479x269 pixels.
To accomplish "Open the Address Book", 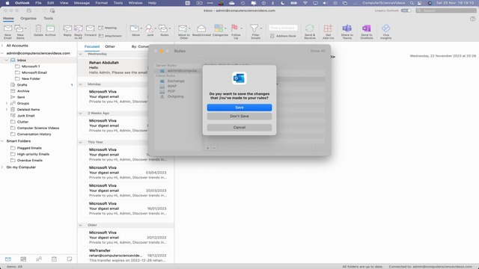I will 283,36.
